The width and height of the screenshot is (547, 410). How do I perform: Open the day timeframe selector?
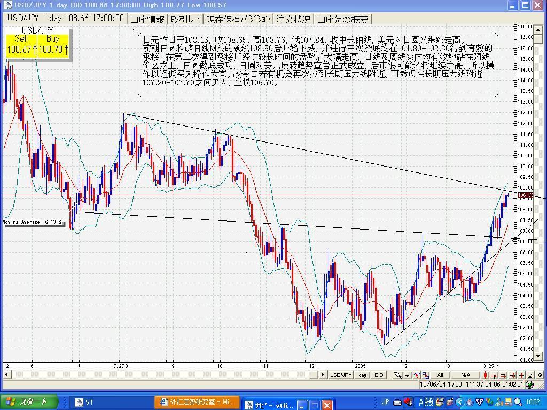(x=362, y=375)
